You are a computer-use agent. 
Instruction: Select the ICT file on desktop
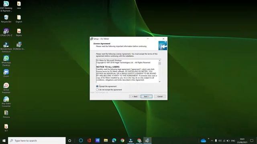[6, 128]
